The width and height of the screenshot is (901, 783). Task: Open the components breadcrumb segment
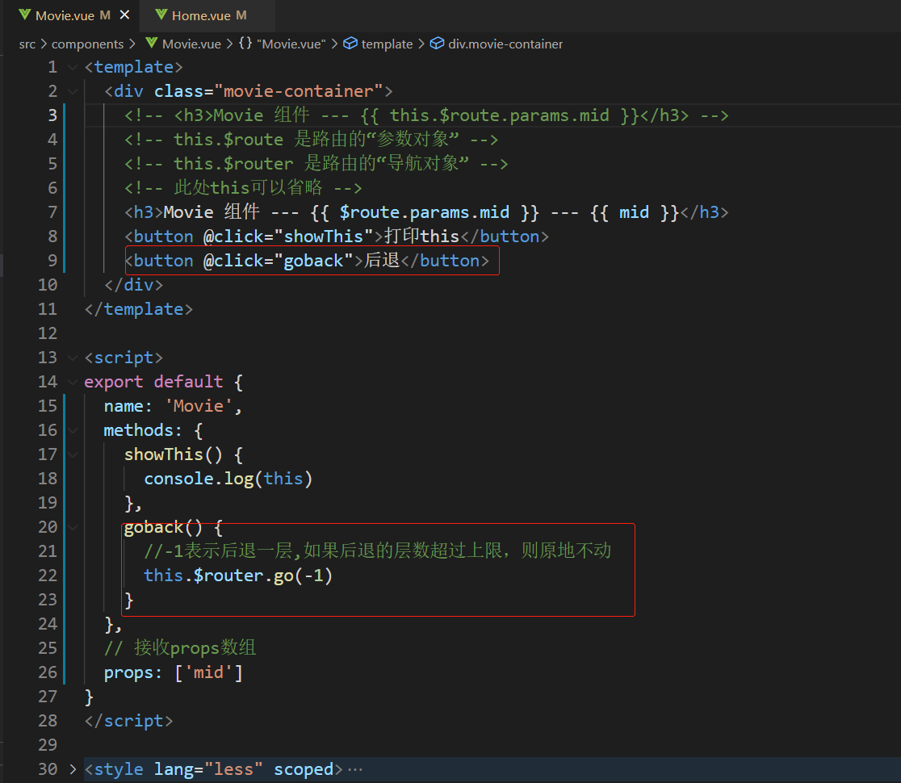87,44
